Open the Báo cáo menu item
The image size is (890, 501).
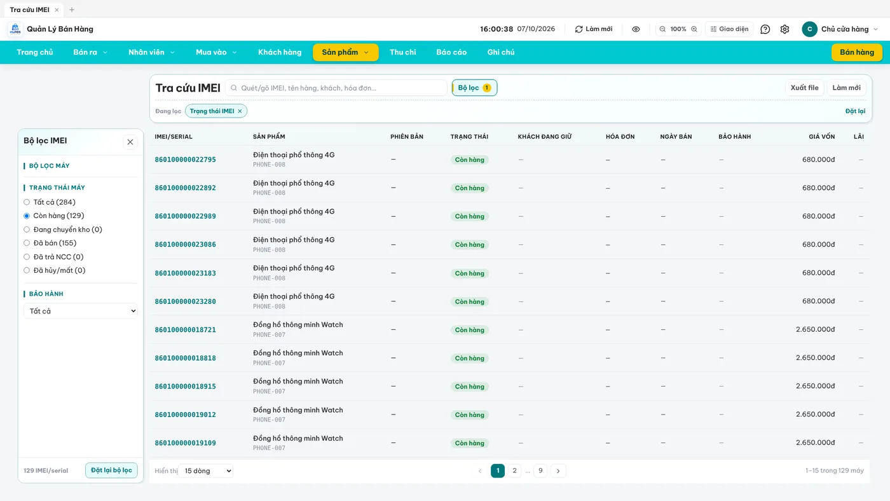pos(451,52)
